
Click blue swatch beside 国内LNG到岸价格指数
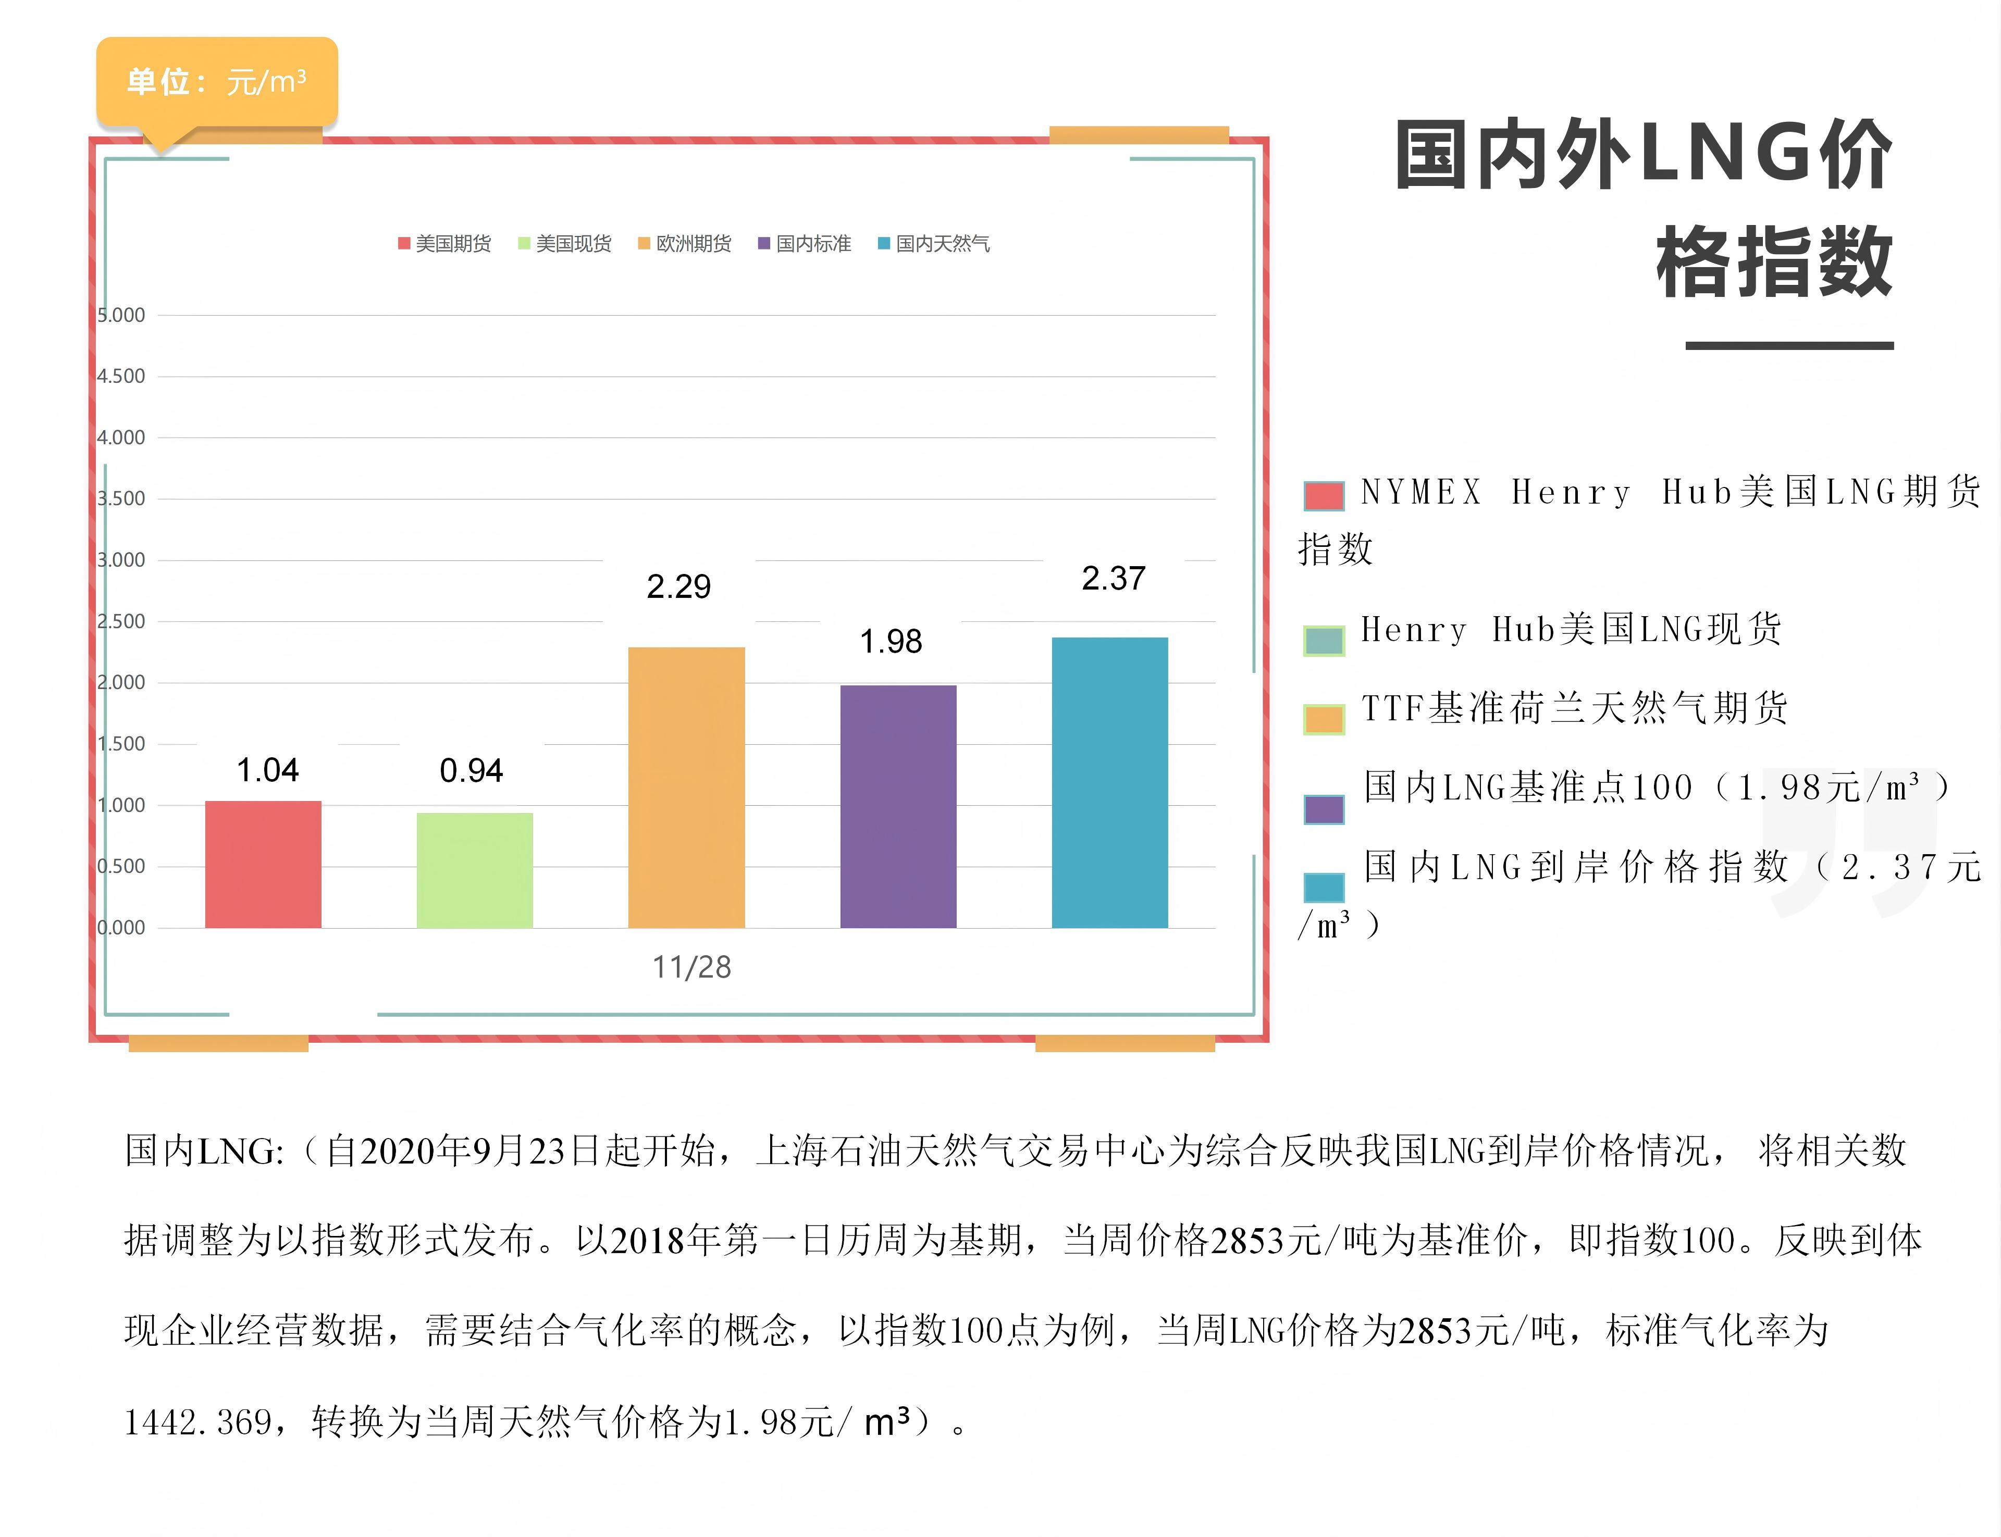[x=1324, y=888]
